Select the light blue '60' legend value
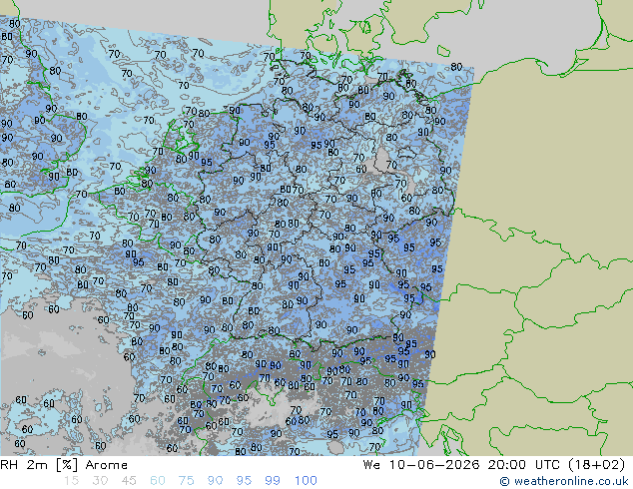The image size is (633, 489). [158, 481]
